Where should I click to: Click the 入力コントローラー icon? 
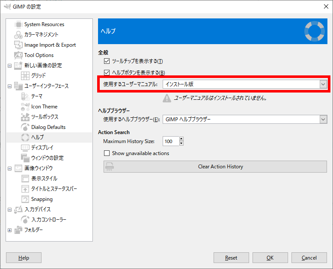25,219
